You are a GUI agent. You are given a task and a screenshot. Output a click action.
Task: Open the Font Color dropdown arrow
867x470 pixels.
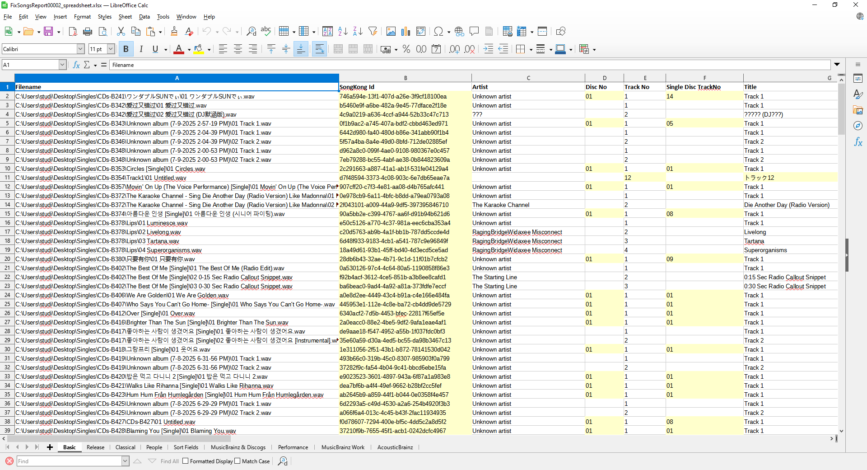tap(189, 49)
